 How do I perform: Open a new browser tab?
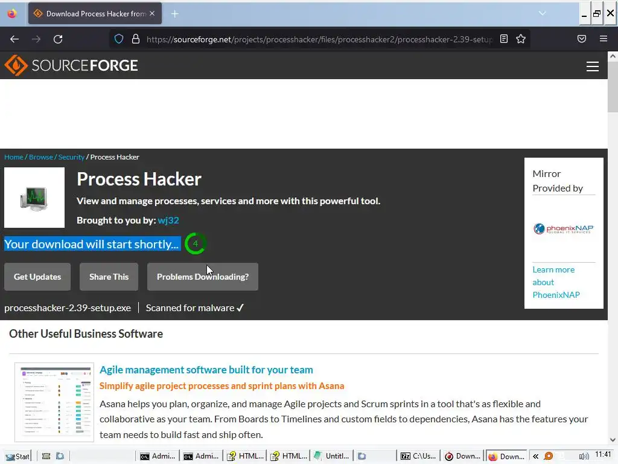pos(174,14)
